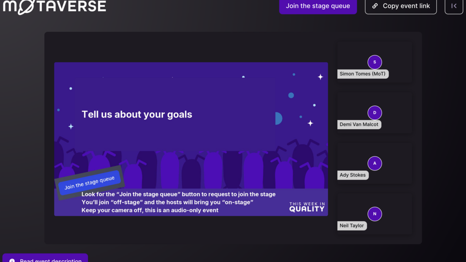Click the 'Keep your camera off' slide text

[x=150, y=210]
